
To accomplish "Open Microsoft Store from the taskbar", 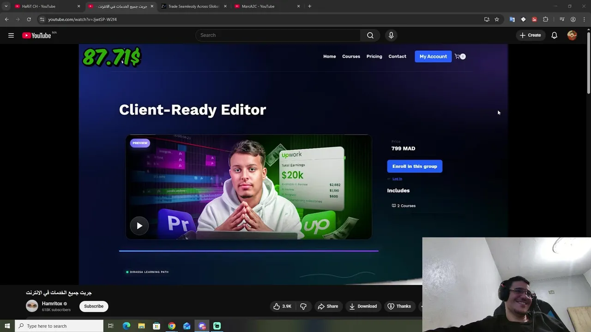I will [157, 326].
